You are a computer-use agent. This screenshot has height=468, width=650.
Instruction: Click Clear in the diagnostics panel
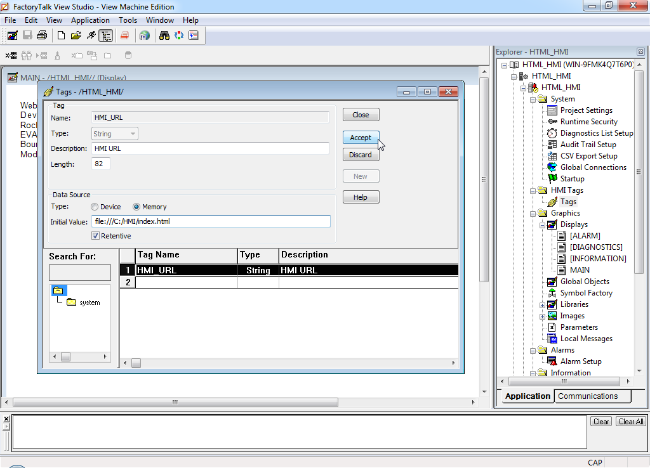click(600, 422)
